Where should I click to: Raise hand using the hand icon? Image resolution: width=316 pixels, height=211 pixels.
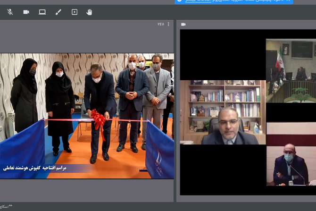click(x=89, y=12)
